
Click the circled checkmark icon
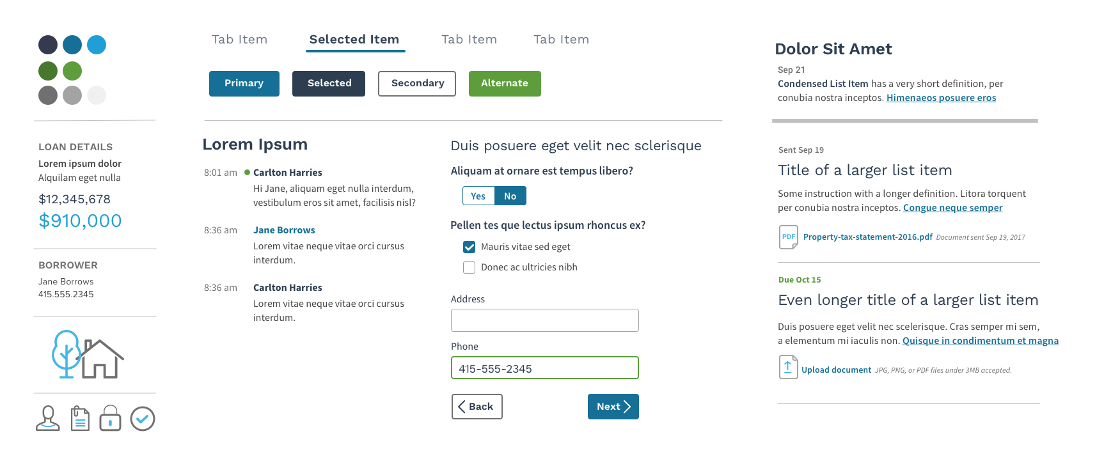[x=143, y=419]
